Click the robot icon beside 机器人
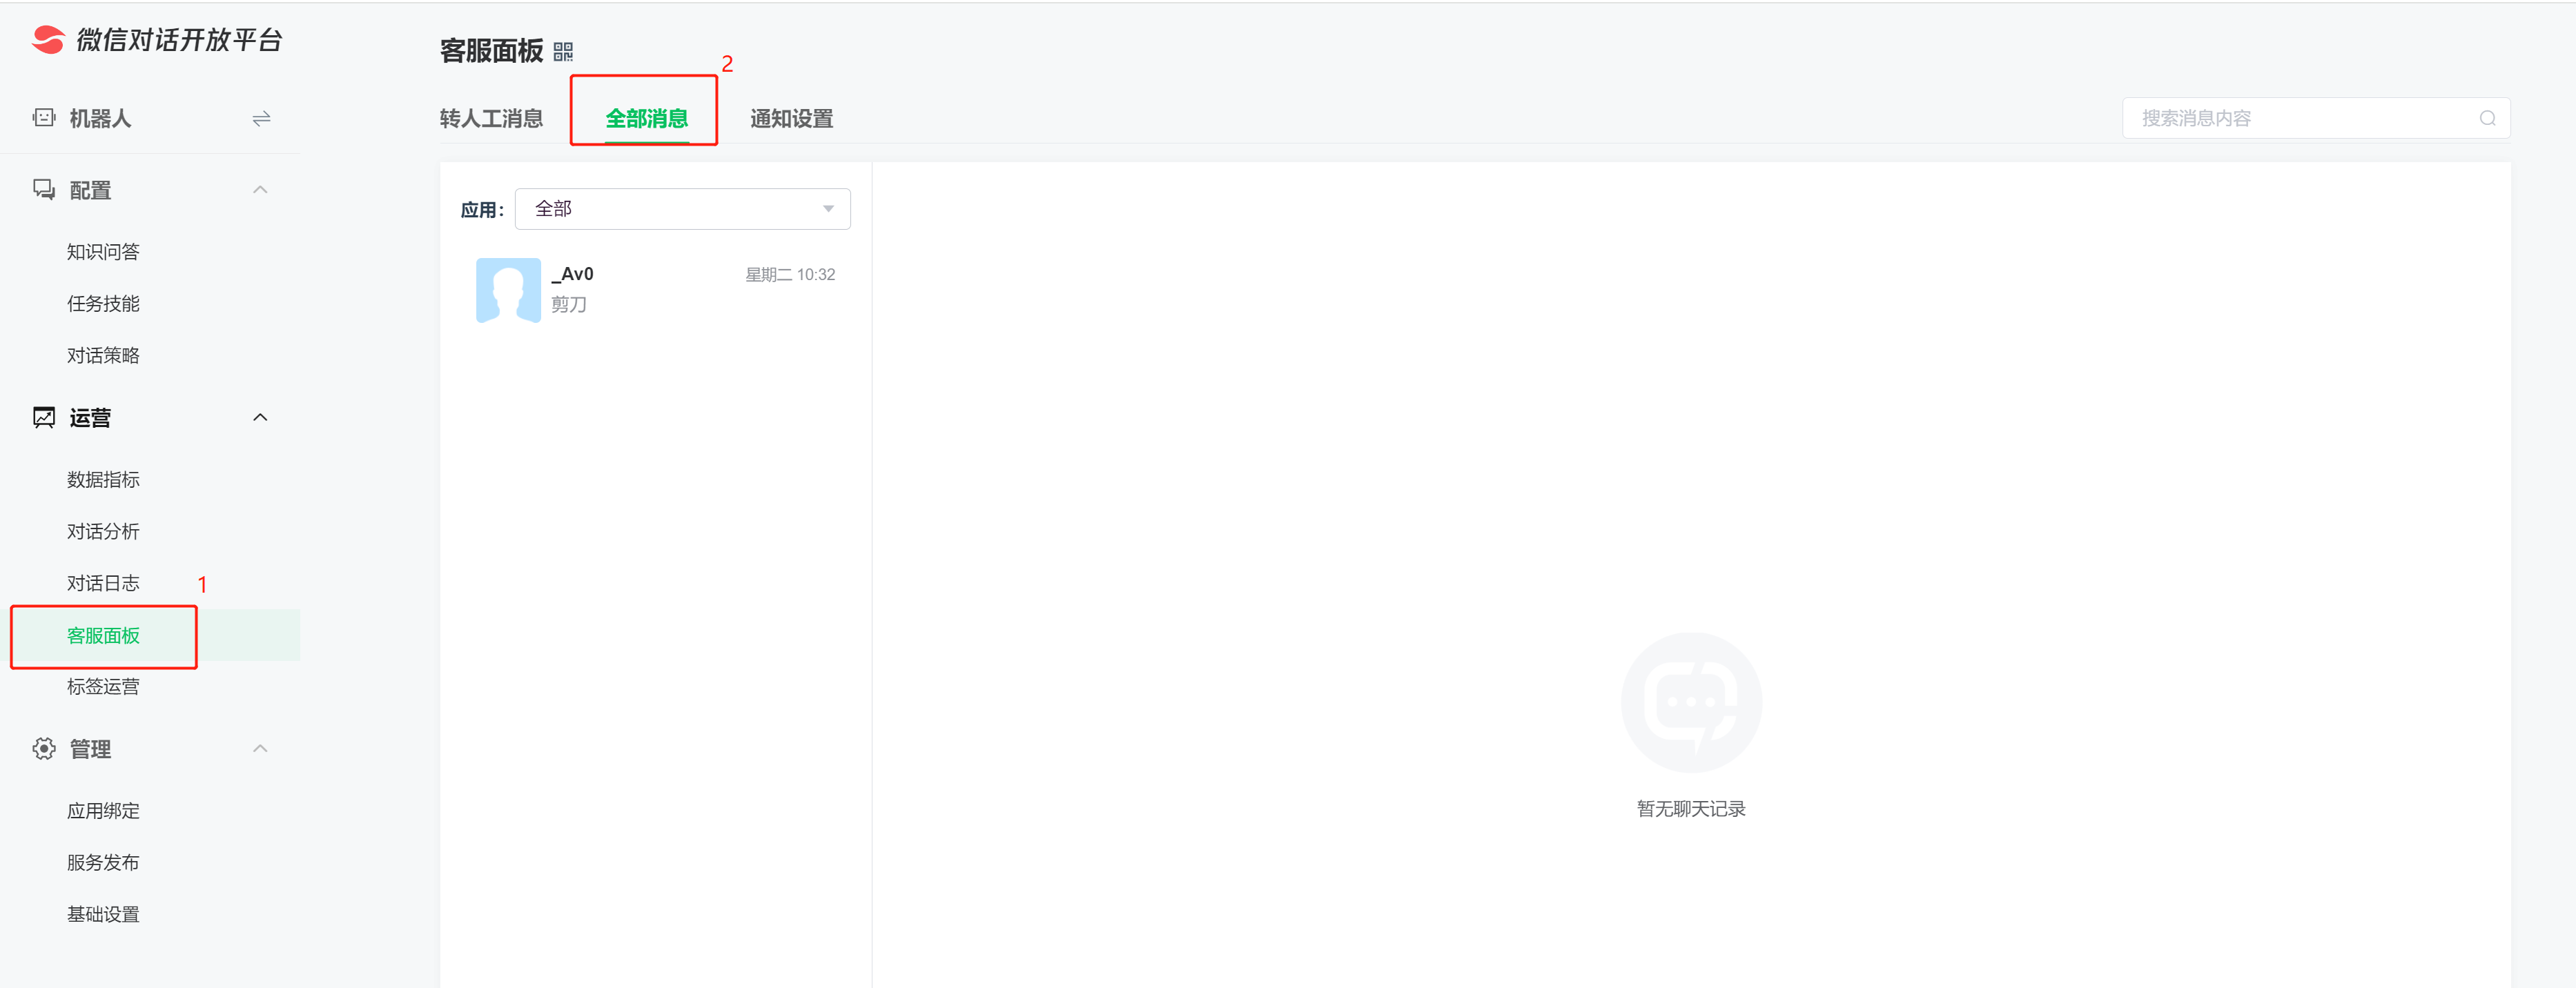 tap(44, 118)
